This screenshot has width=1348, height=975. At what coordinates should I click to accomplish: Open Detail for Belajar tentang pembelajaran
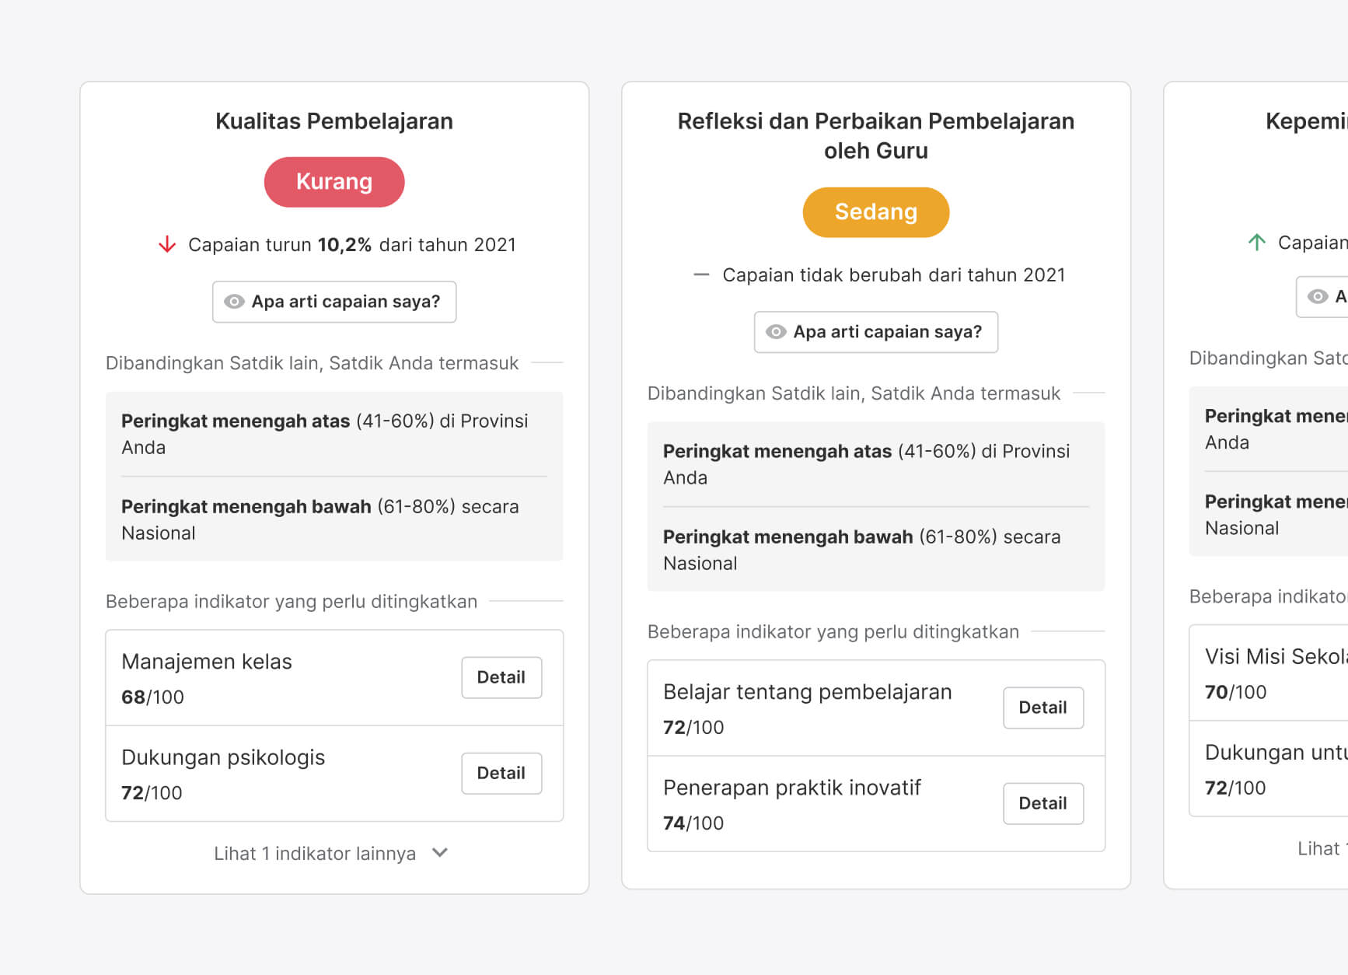pyautogui.click(x=1043, y=708)
